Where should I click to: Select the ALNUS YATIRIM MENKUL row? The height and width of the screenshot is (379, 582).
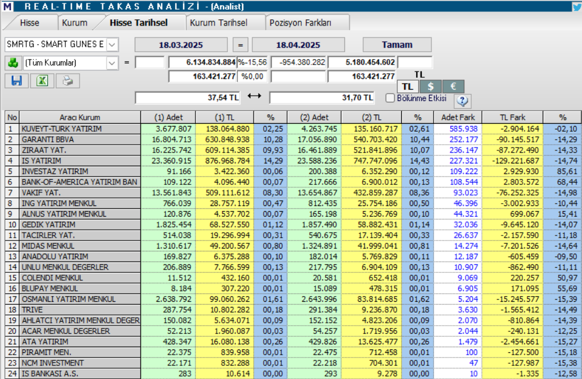(293, 214)
